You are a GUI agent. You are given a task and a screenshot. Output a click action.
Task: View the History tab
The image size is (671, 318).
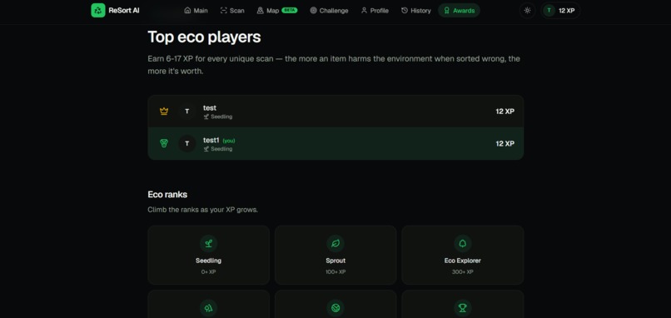click(x=416, y=10)
